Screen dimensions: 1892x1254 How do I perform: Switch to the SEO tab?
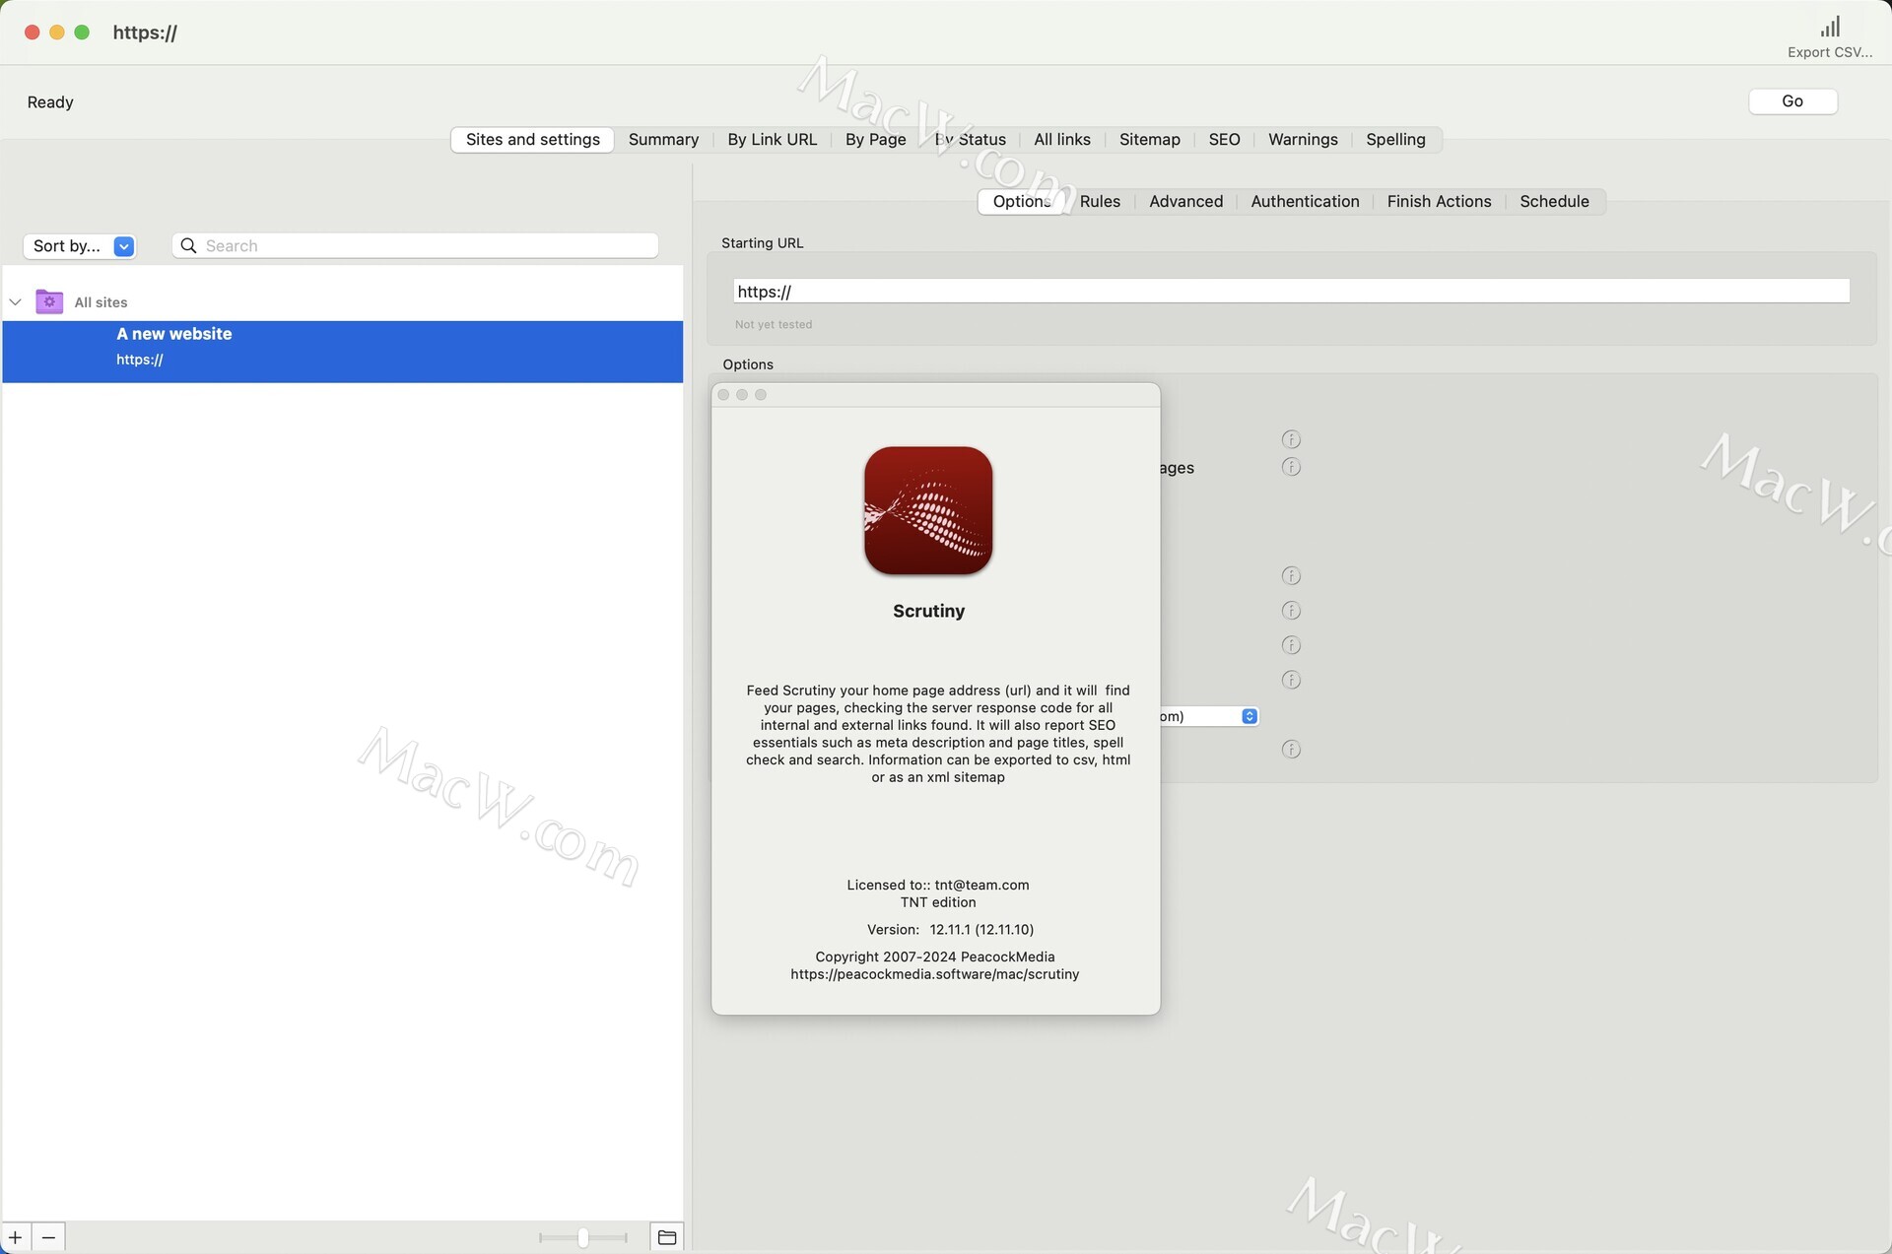[x=1224, y=140]
